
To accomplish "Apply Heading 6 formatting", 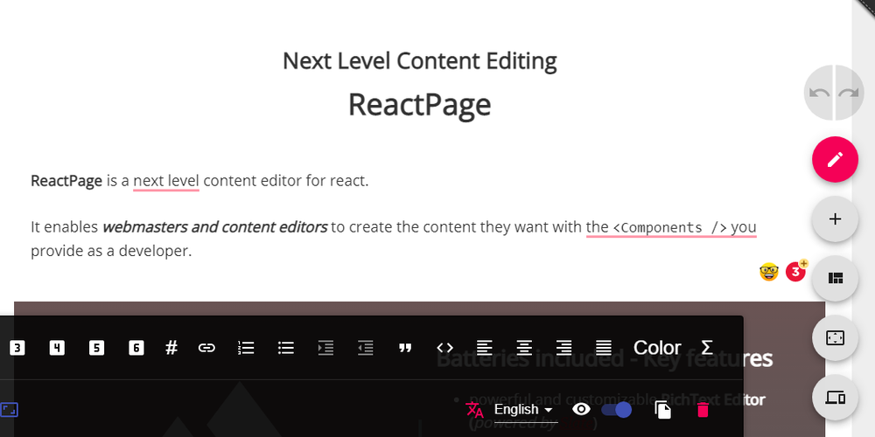I will tap(136, 349).
